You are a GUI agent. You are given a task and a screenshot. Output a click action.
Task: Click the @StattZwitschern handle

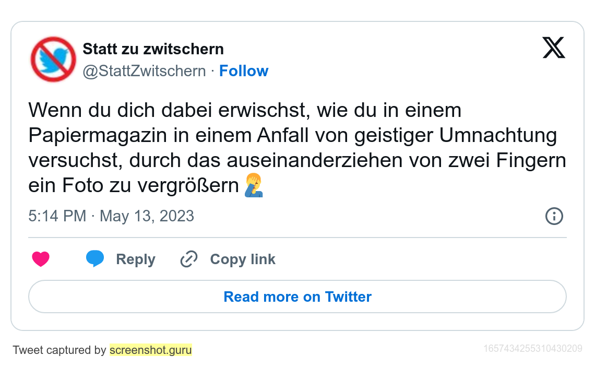pyautogui.click(x=144, y=71)
